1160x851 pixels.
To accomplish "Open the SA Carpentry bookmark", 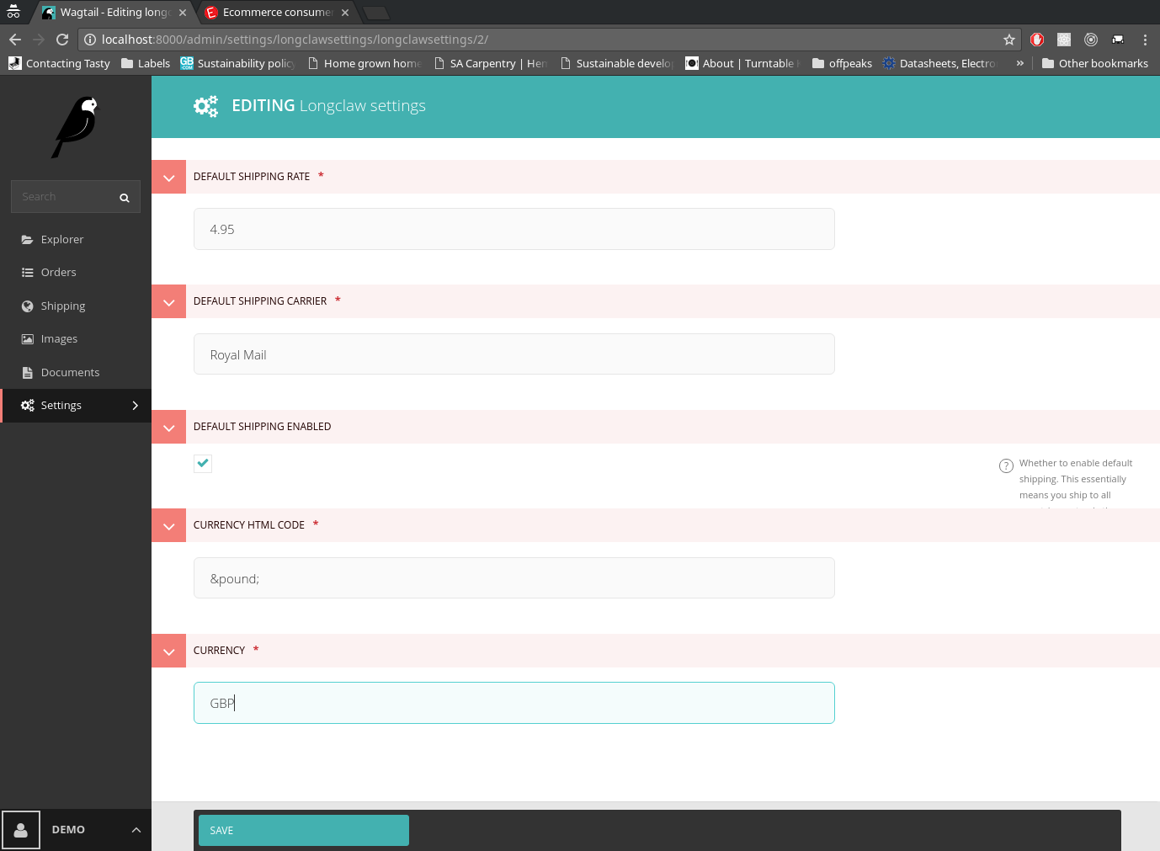I will 491,63.
